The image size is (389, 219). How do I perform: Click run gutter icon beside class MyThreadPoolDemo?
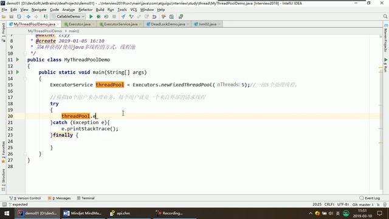18,60
